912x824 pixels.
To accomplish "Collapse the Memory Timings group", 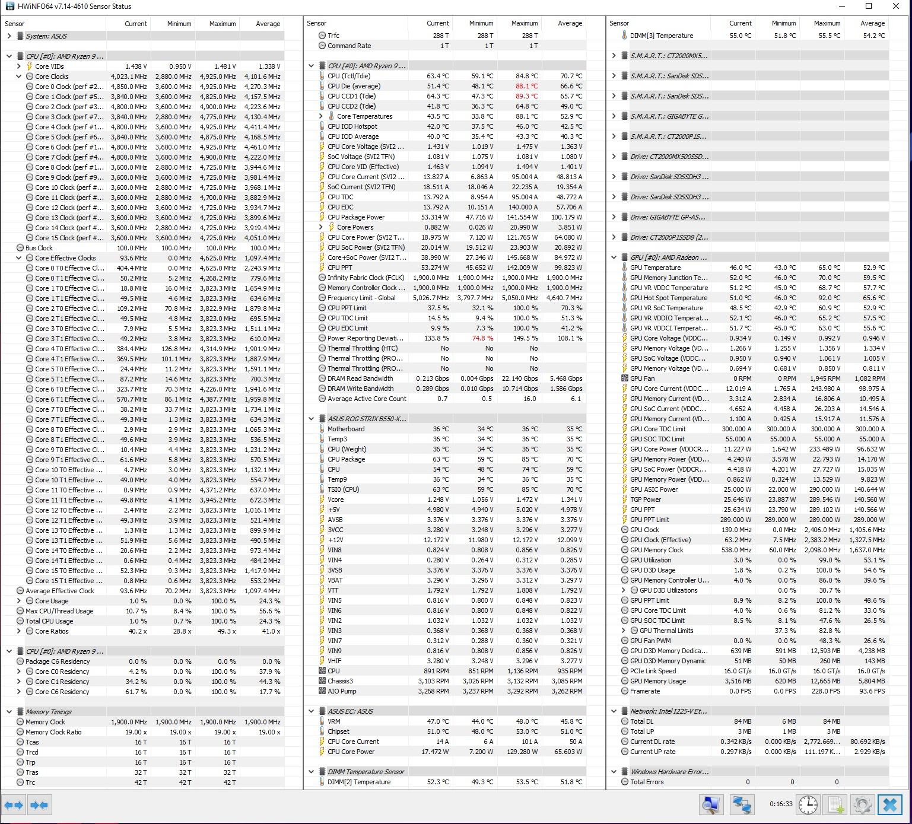I will (9, 712).
